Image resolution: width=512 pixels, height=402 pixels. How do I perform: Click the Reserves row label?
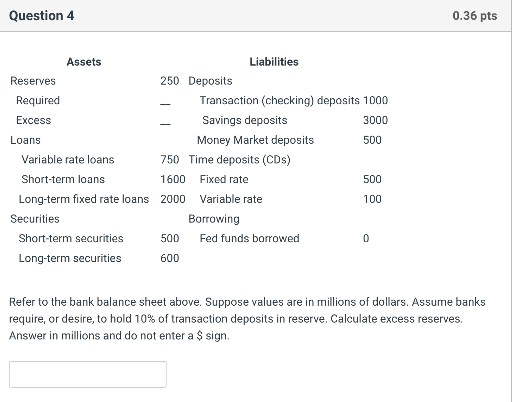coord(33,81)
